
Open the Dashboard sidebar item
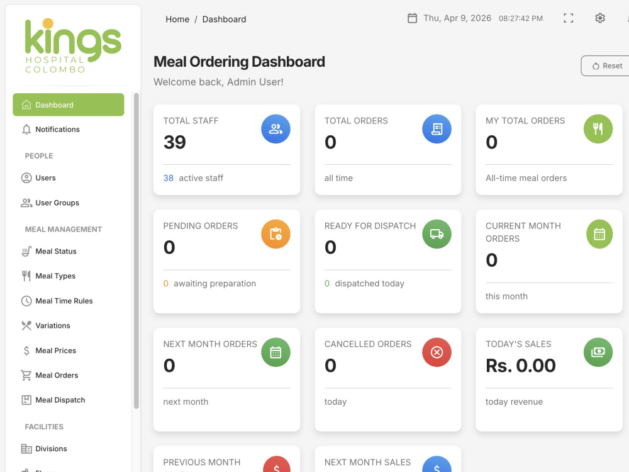pos(68,104)
